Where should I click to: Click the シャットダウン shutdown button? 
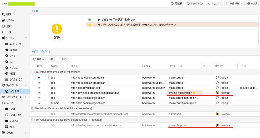[195, 4]
